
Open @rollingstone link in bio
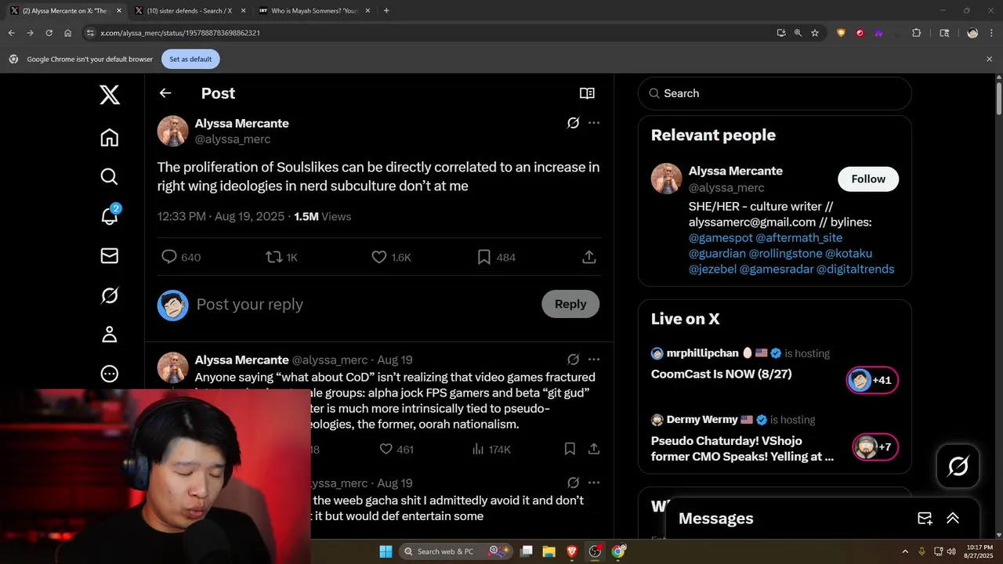785,253
